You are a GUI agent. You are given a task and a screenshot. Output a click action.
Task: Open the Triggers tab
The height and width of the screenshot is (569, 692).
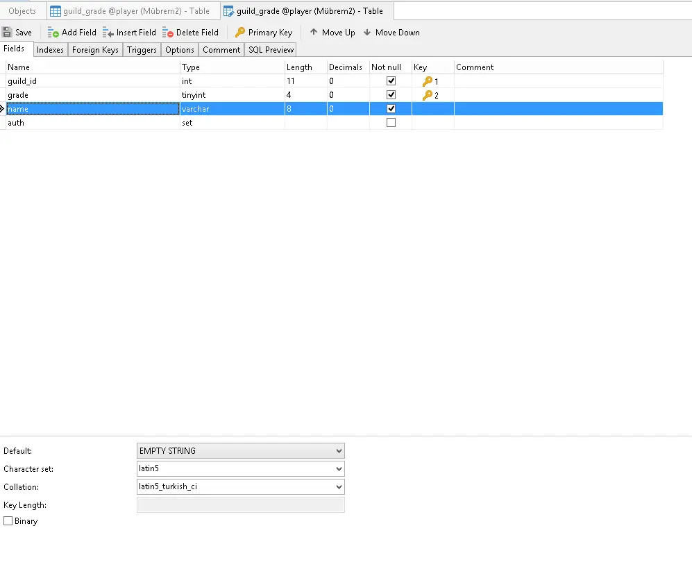click(142, 50)
